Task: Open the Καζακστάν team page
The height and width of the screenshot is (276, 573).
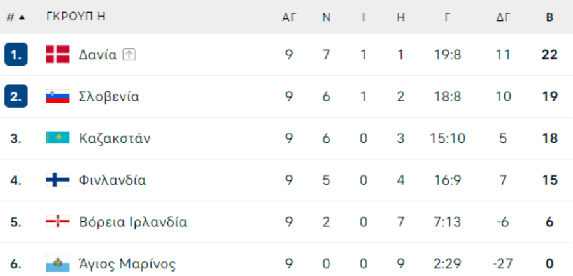Action: click(115, 138)
